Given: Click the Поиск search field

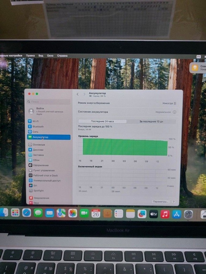Looking at the screenshot, I should pyautogui.click(x=49, y=101).
